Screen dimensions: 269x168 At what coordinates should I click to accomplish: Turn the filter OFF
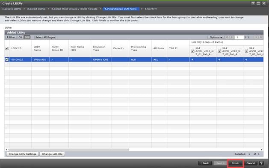tap(27, 37)
